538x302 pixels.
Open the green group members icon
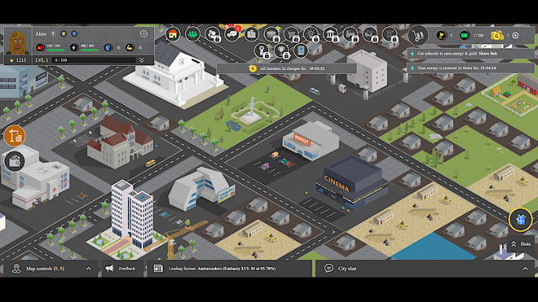tap(192, 34)
